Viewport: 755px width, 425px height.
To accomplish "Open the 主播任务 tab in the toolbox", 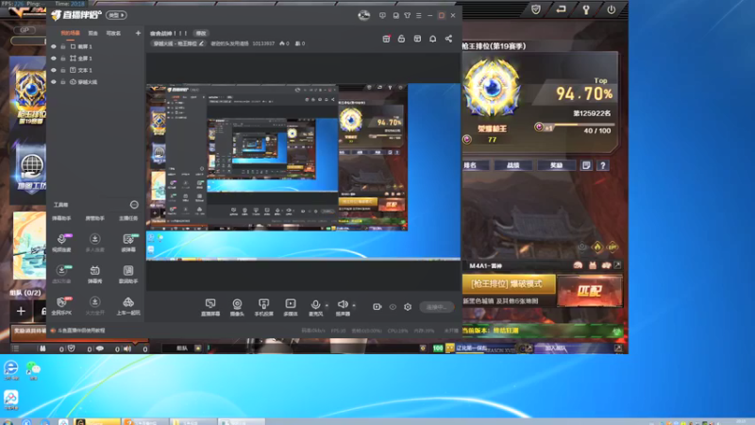I will pyautogui.click(x=128, y=218).
